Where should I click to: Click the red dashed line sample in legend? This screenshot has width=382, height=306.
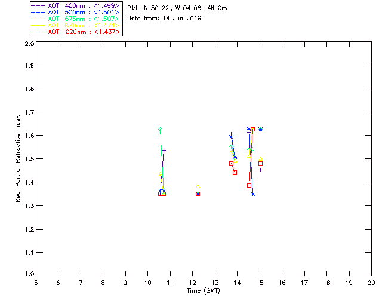pos(38,32)
